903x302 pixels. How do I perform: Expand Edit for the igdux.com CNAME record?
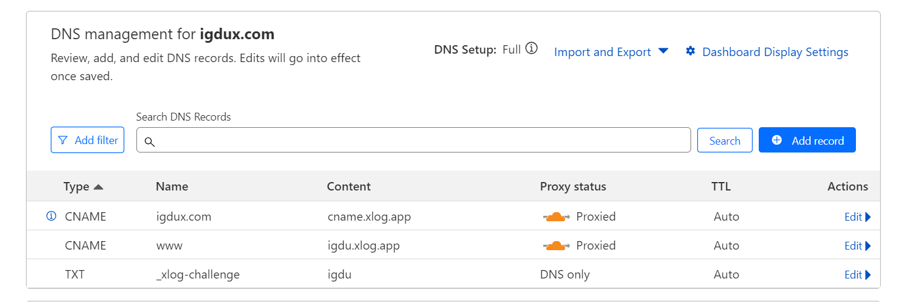point(857,217)
